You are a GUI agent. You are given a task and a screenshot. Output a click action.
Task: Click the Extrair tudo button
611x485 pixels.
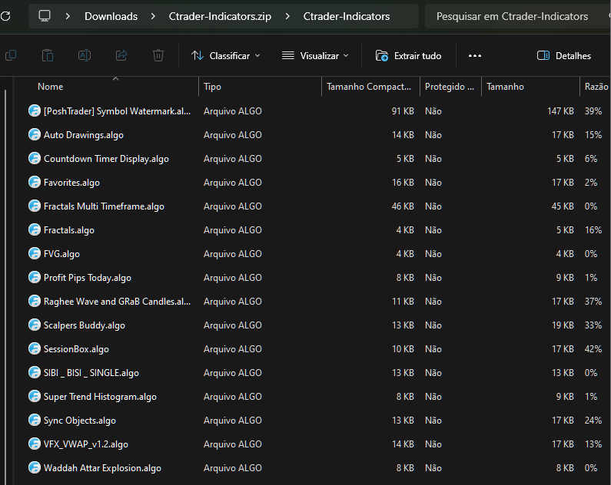tap(408, 55)
